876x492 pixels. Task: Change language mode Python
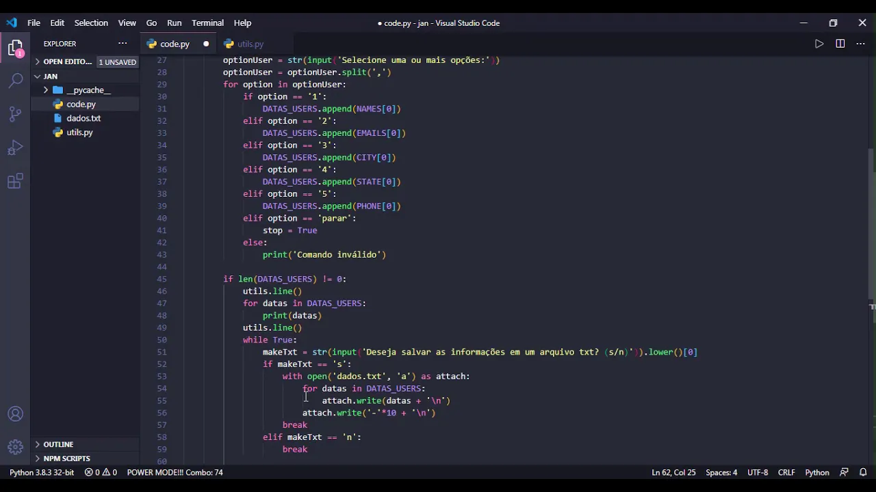tap(817, 472)
